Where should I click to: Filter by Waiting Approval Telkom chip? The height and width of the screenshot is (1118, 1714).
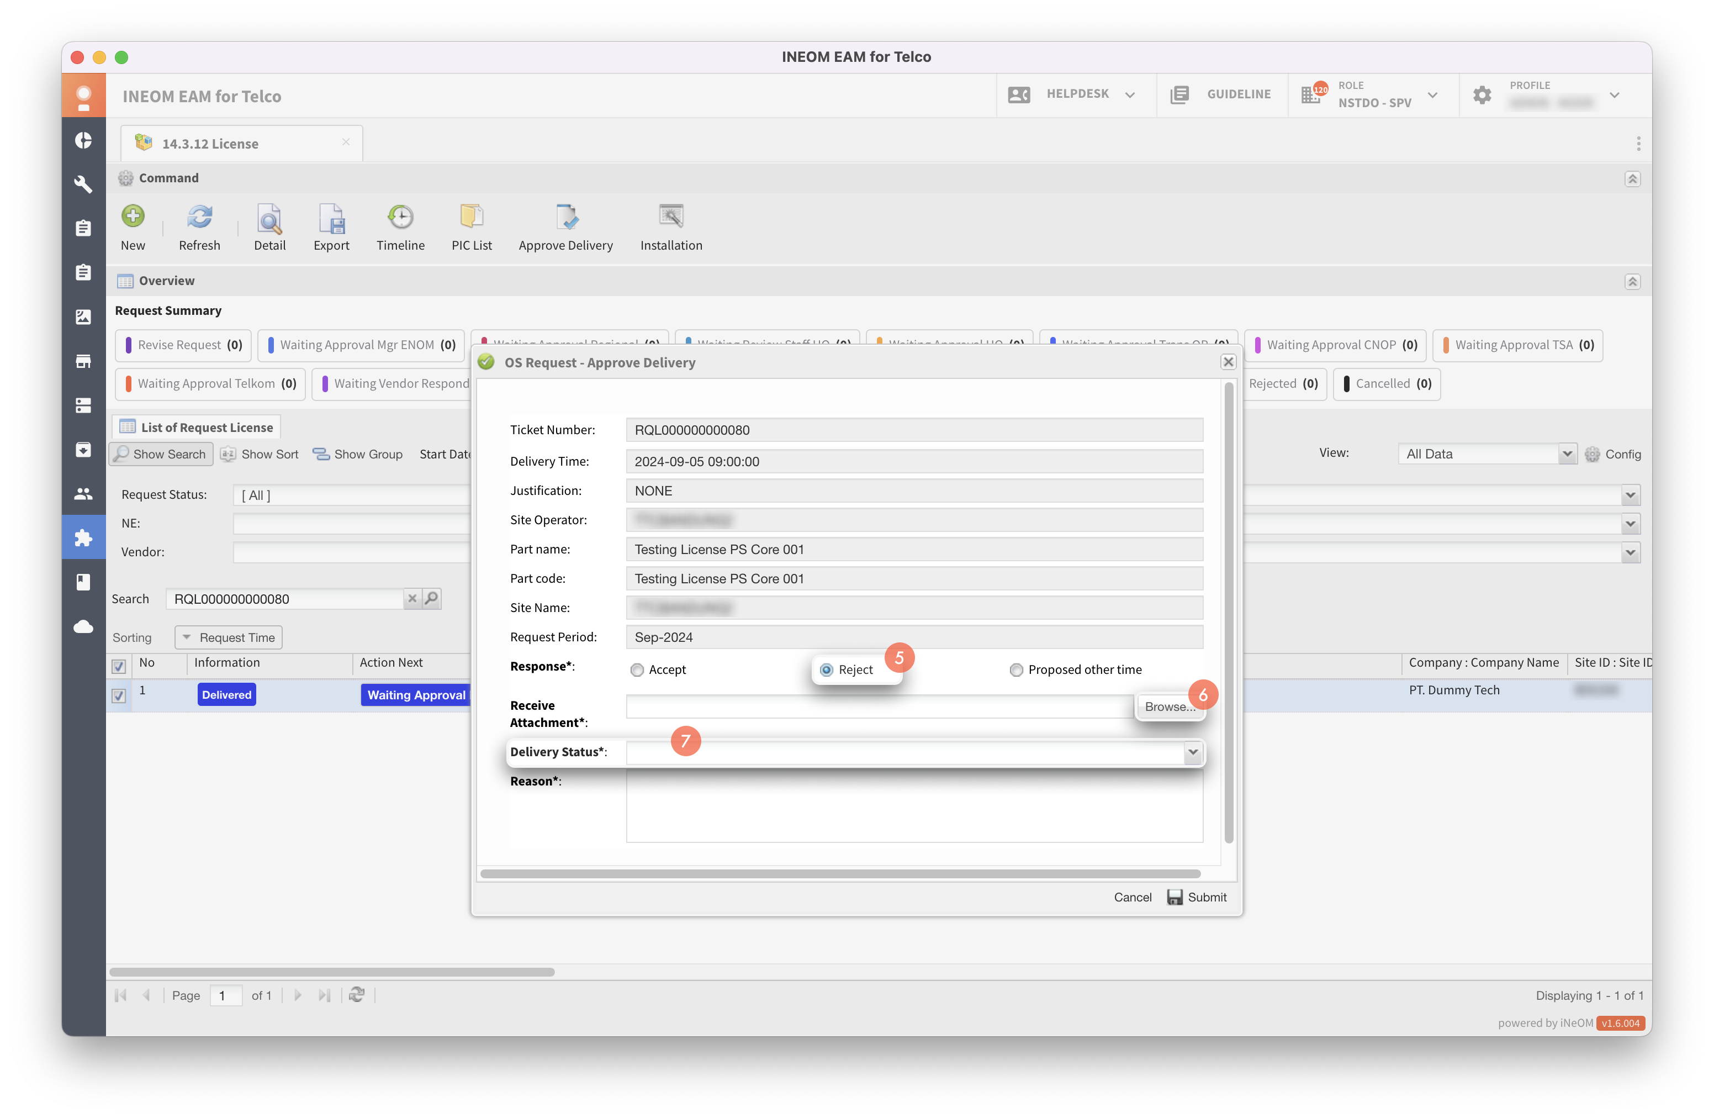point(210,384)
